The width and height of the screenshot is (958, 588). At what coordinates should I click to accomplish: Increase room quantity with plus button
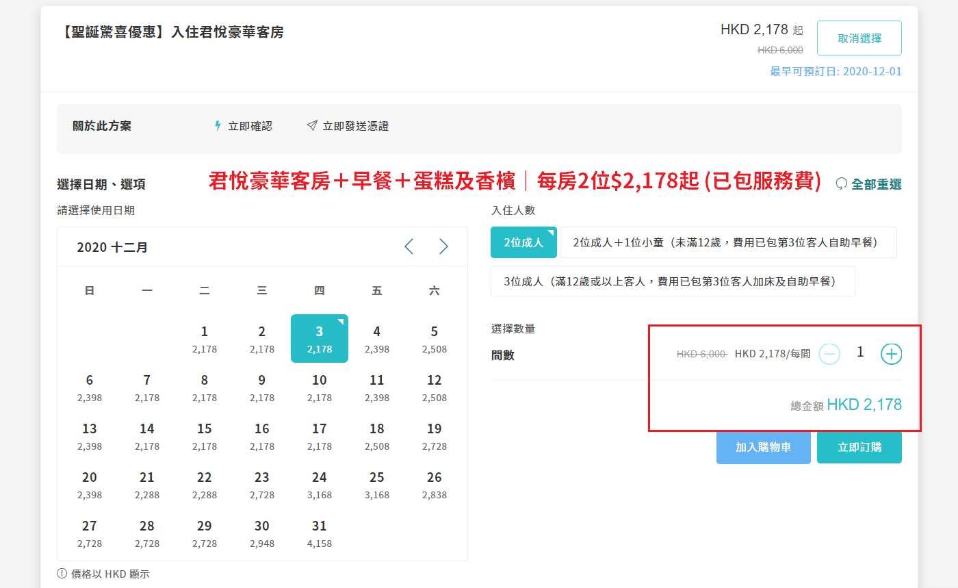891,354
